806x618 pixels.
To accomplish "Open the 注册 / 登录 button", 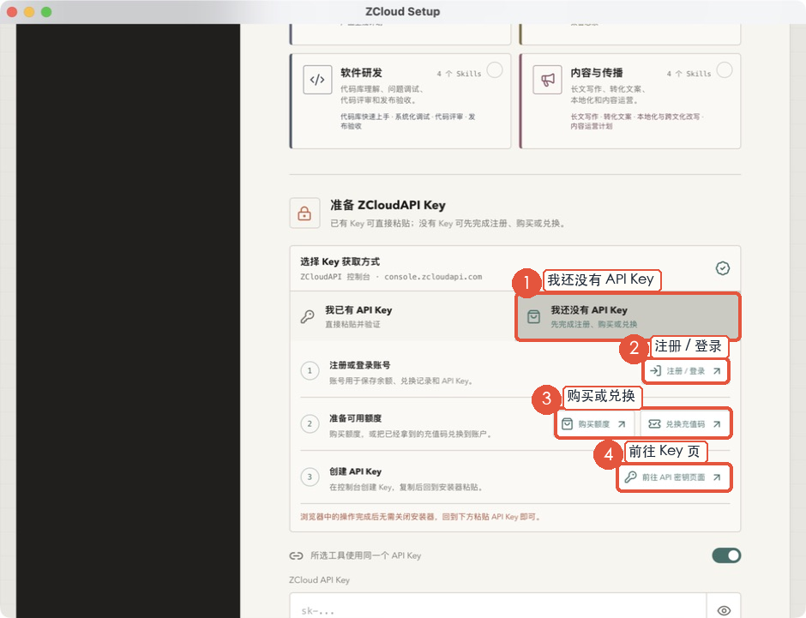I will [685, 371].
